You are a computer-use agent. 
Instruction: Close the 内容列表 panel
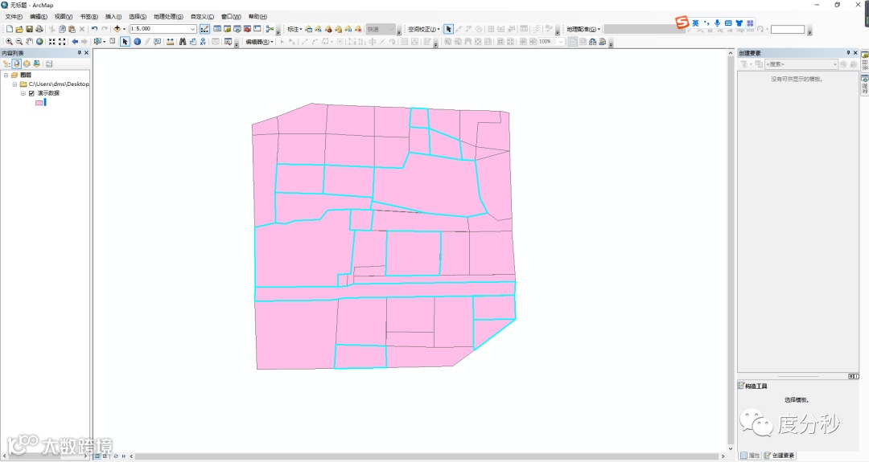tap(86, 52)
